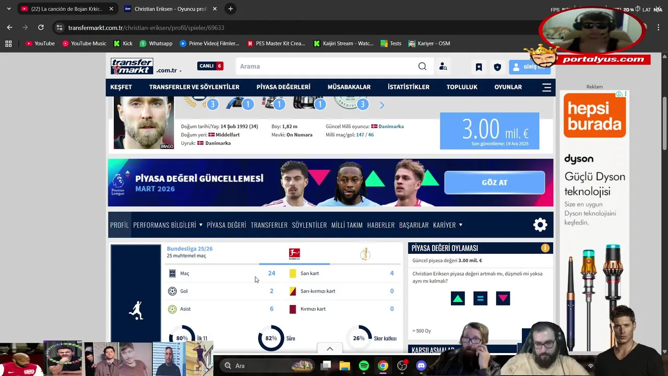Screen dimensions: 668x376
Task: Open the PES Master Kit Creator bookmark
Action: point(276,43)
